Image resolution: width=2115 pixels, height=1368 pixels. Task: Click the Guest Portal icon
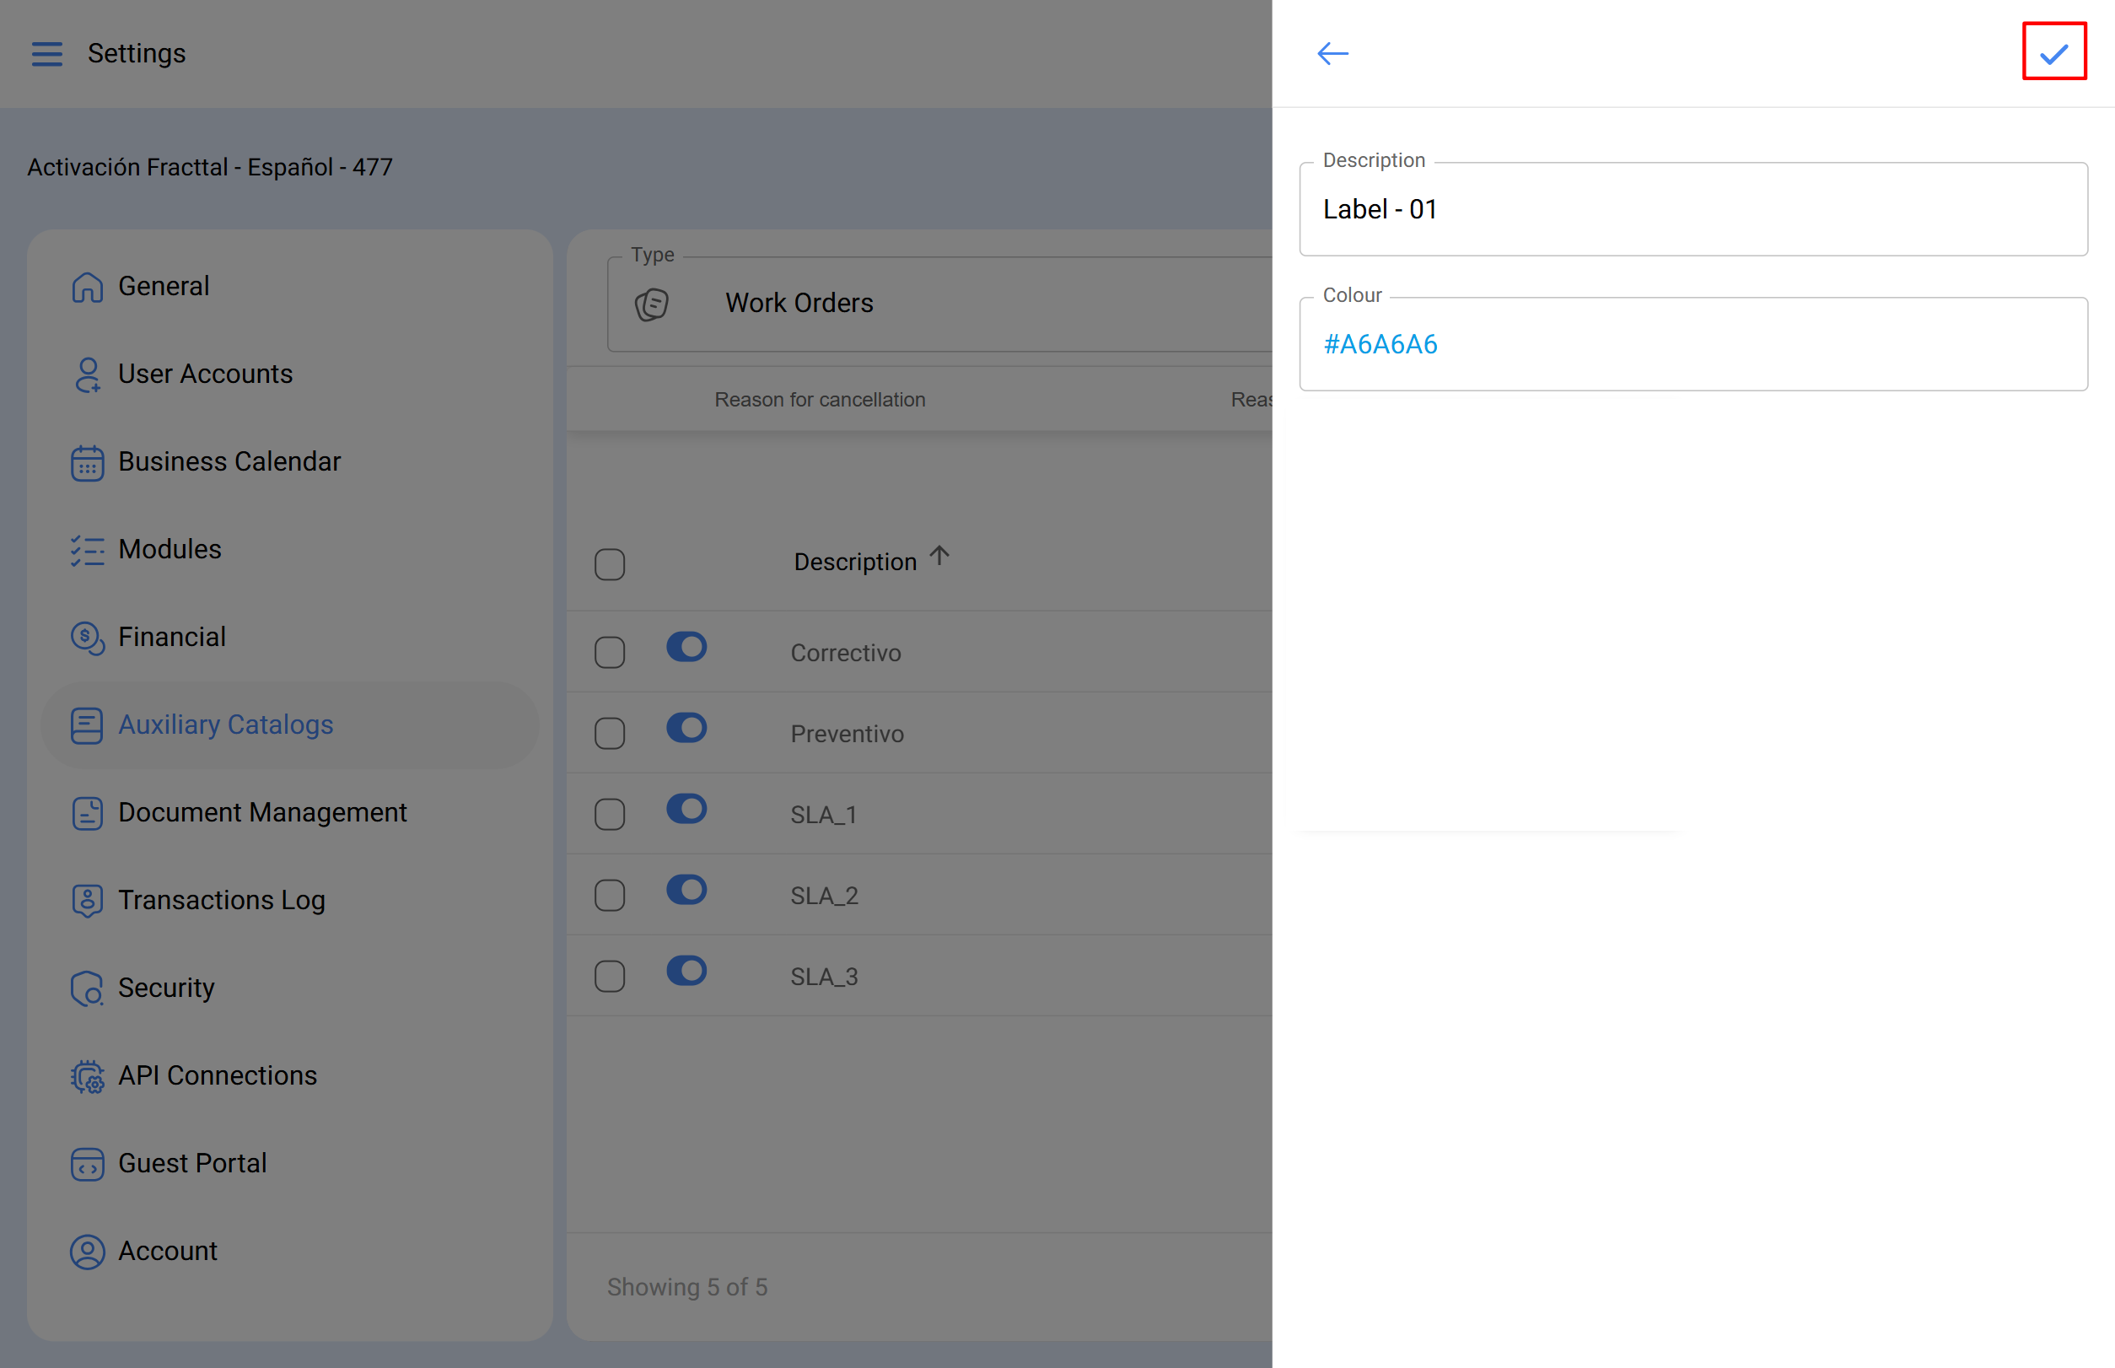point(87,1165)
